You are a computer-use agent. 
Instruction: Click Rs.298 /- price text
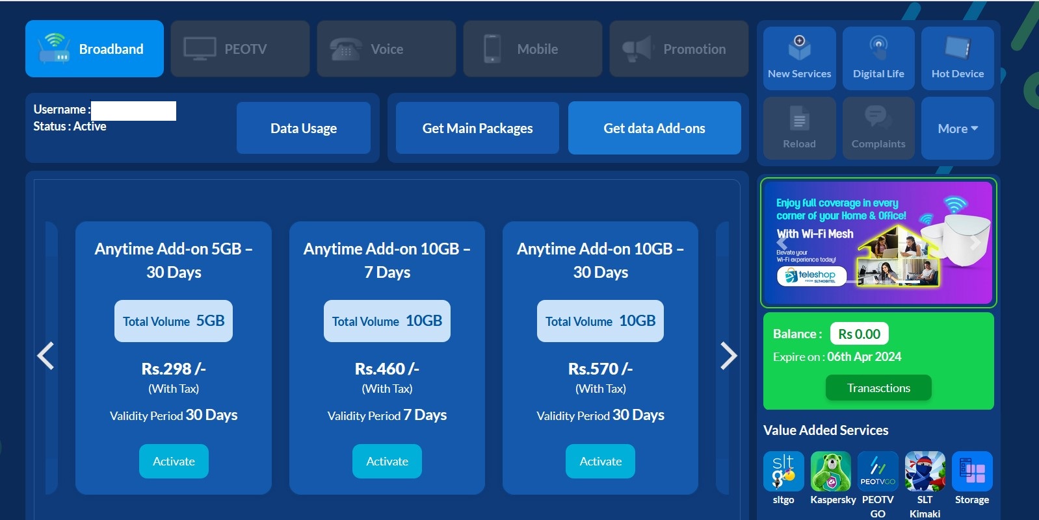click(174, 369)
